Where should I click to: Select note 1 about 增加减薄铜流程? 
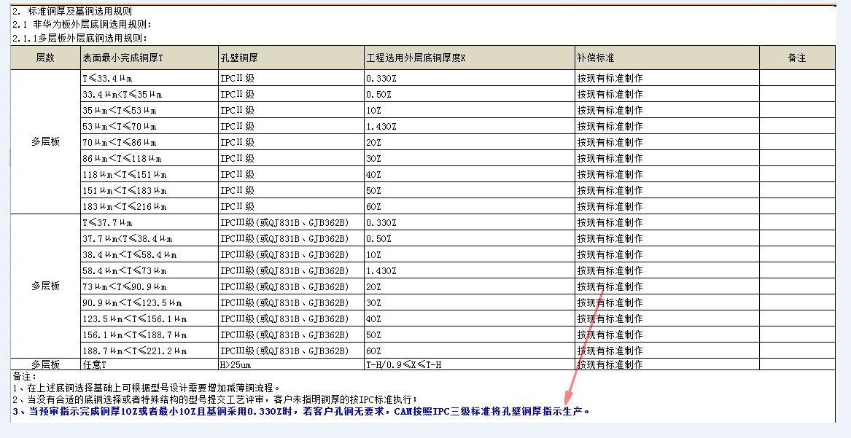(x=147, y=388)
